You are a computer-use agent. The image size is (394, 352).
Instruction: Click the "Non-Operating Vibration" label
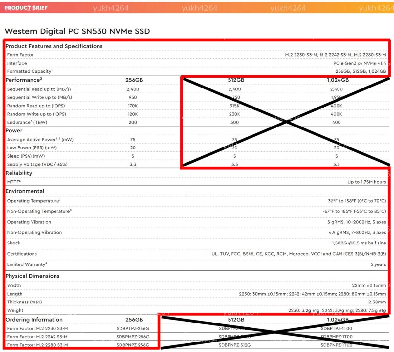(34, 233)
